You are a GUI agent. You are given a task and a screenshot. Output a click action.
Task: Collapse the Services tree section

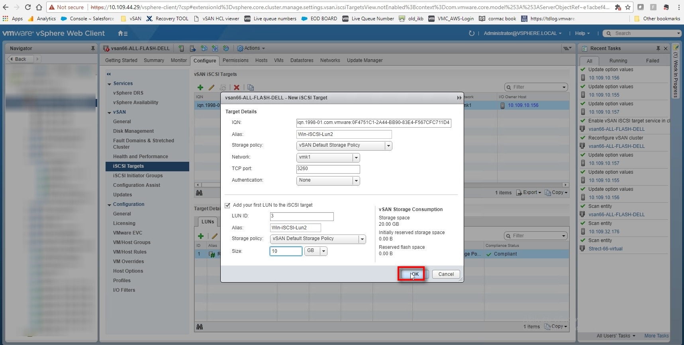pyautogui.click(x=110, y=84)
